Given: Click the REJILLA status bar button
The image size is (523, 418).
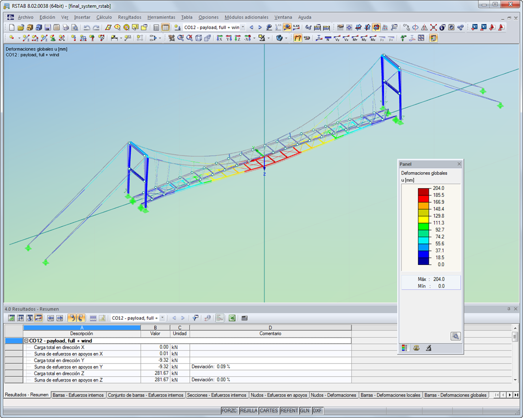Looking at the screenshot, I should [248, 410].
